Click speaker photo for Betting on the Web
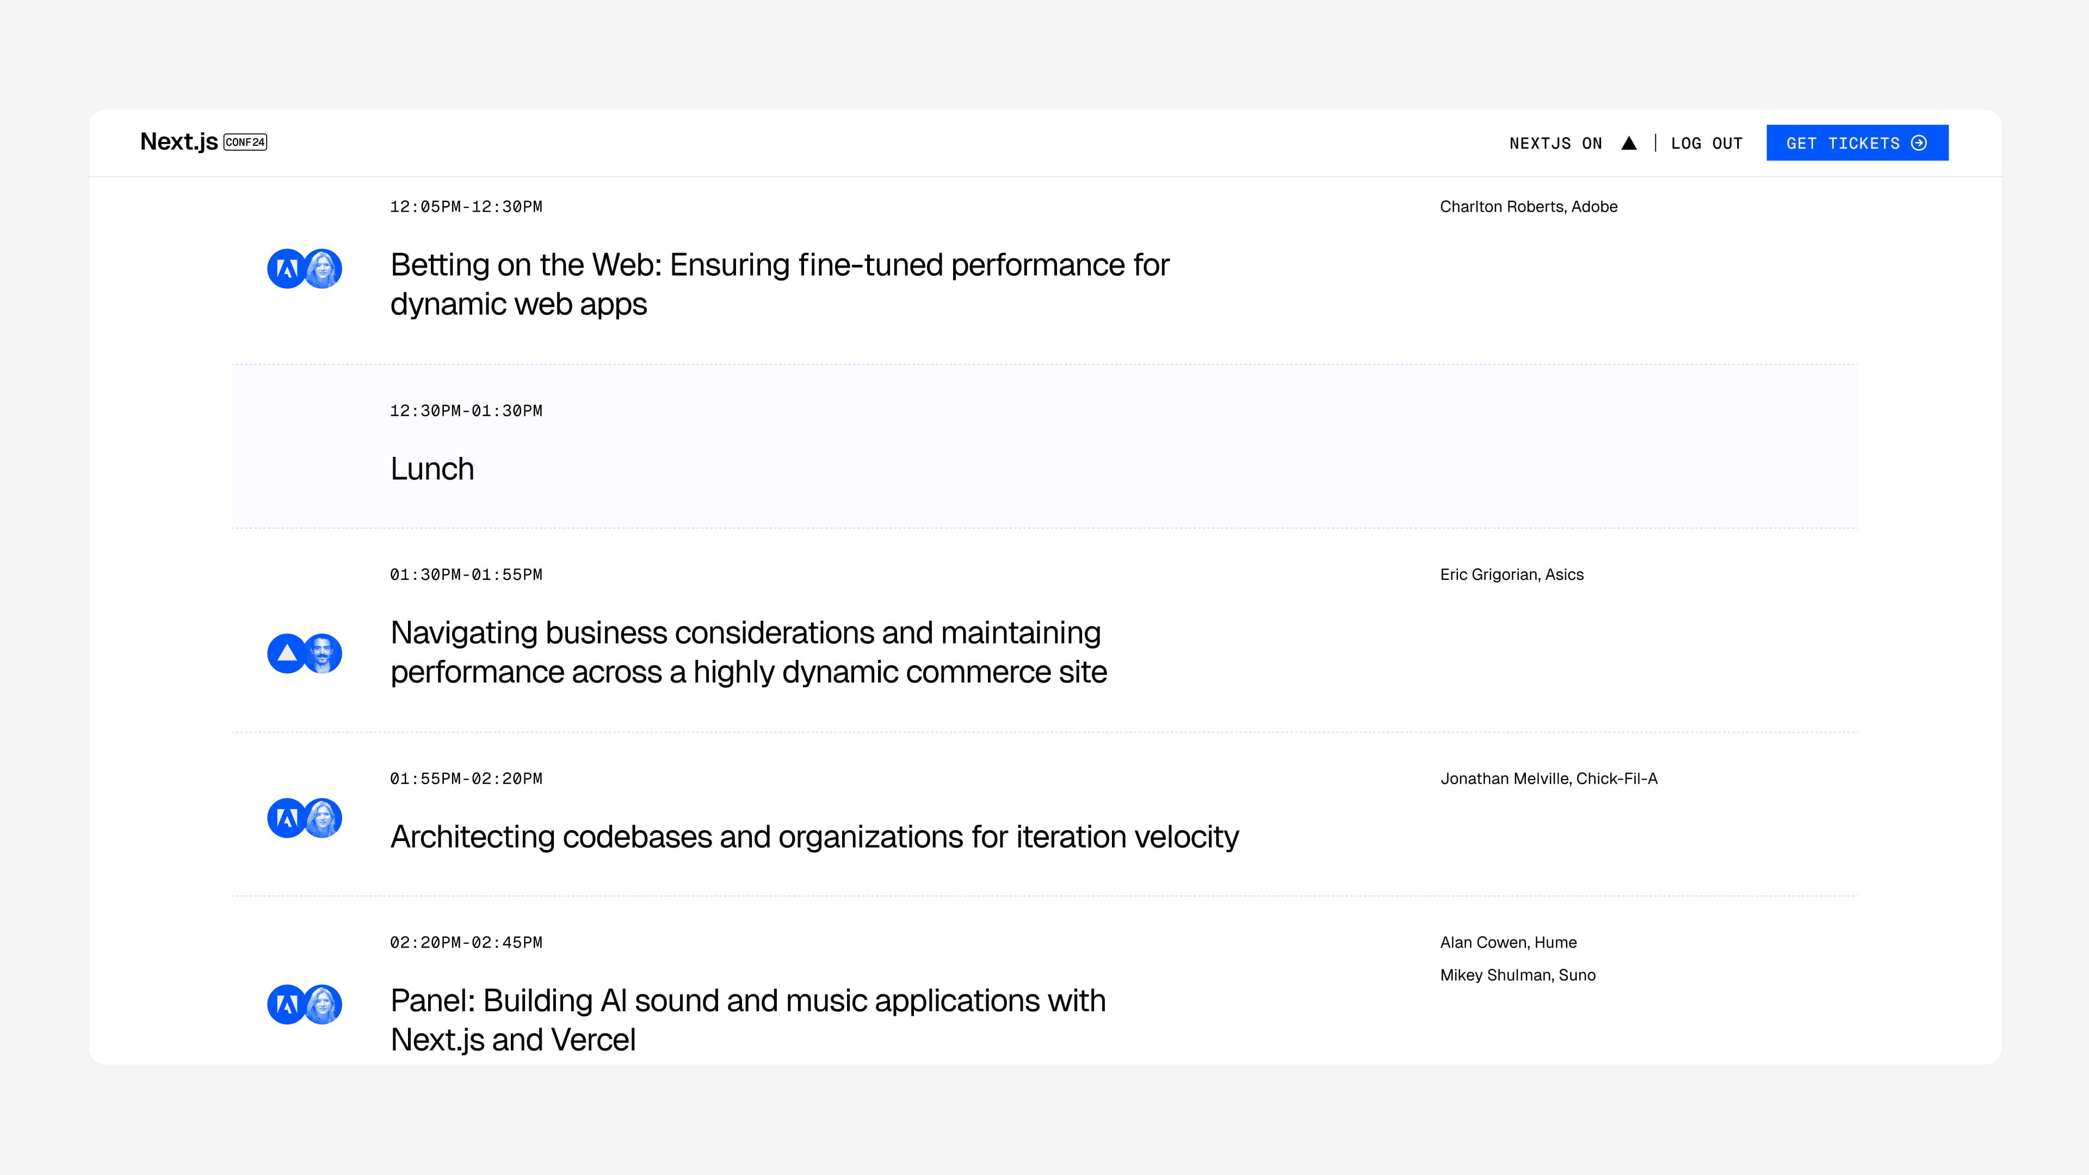This screenshot has height=1175, width=2089. [x=324, y=268]
